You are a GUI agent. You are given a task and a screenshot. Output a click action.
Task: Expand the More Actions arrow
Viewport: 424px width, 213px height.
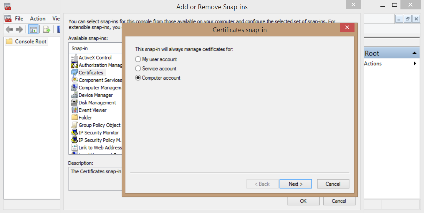tap(415, 63)
